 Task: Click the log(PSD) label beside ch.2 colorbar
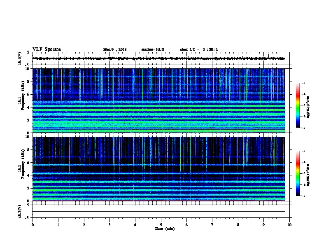click(x=308, y=175)
